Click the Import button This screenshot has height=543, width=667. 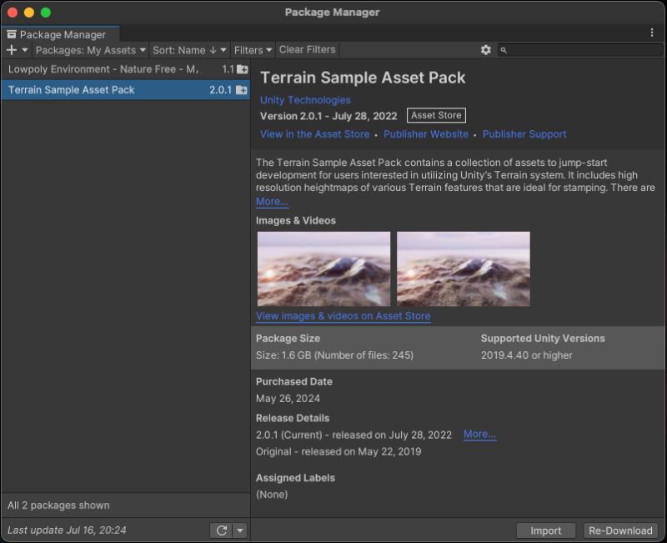[x=546, y=530]
